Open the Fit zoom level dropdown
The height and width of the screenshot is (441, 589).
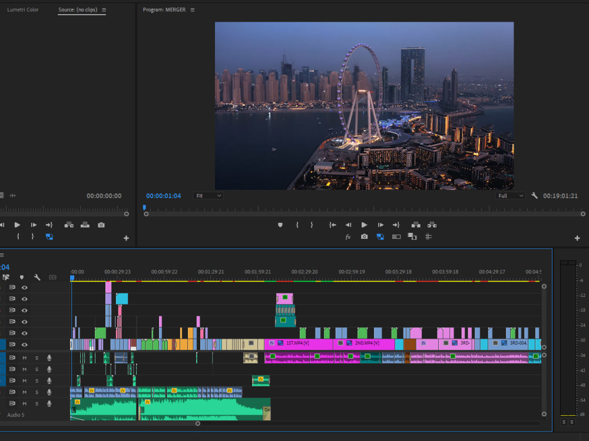click(209, 196)
